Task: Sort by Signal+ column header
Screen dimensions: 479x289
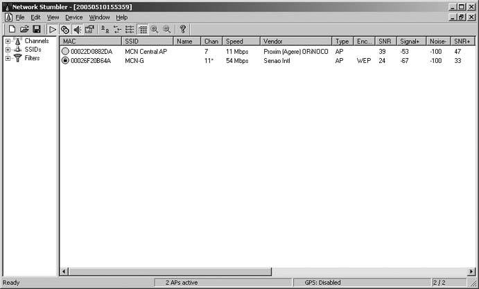Action: pos(412,41)
